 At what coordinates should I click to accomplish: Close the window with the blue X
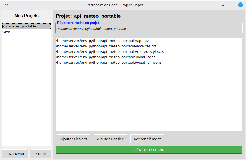pyautogui.click(x=240, y=5)
